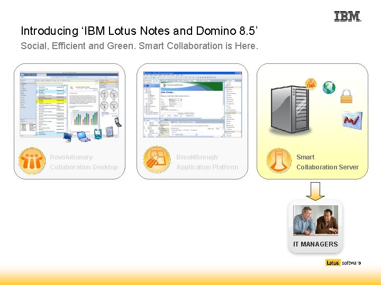Click the gray PDA device icon
The image size is (381, 285).
pos(110,132)
